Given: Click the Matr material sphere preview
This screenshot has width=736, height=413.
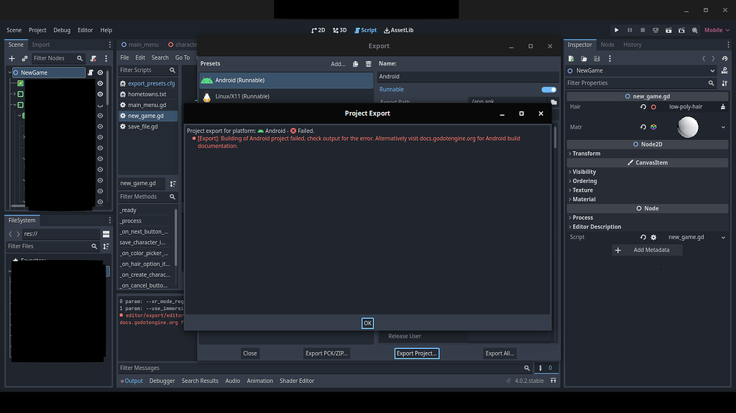Looking at the screenshot, I should pos(688,127).
